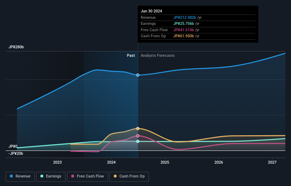291x186 pixels.
Task: Click the pink Free Cash Flow legend dot
Action: pyautogui.click(x=73, y=176)
